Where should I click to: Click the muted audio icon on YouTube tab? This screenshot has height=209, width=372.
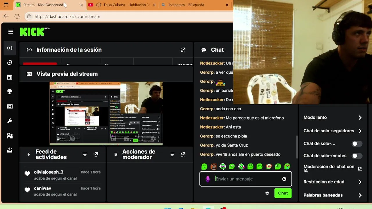coord(99,5)
